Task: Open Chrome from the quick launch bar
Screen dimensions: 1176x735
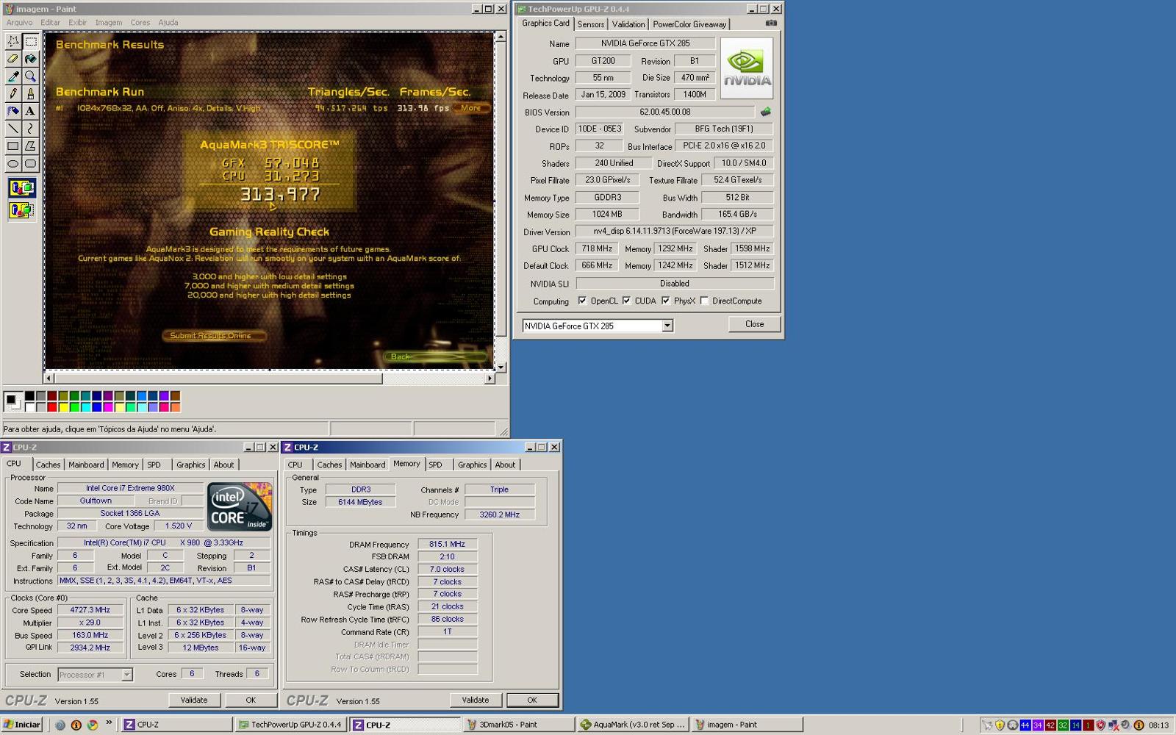Action: [93, 725]
